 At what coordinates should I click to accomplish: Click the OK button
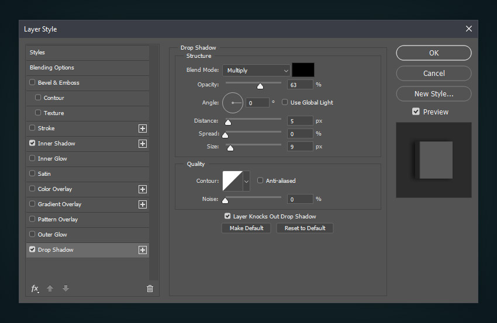pyautogui.click(x=434, y=53)
